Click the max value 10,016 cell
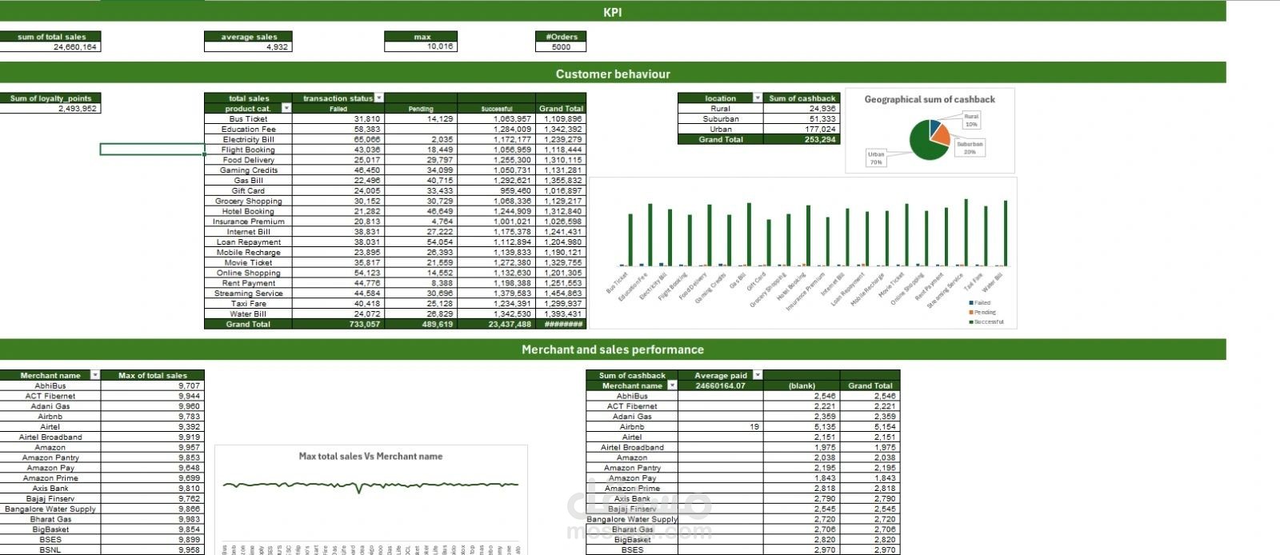Screen dimensions: 1280x555 (x=421, y=47)
